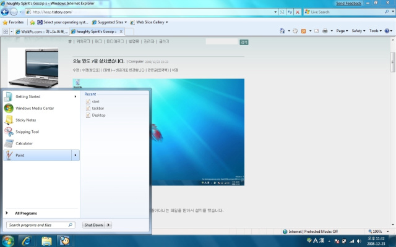
Task: Close the haughty Spirit's Gossip tab
Action: tap(121, 31)
